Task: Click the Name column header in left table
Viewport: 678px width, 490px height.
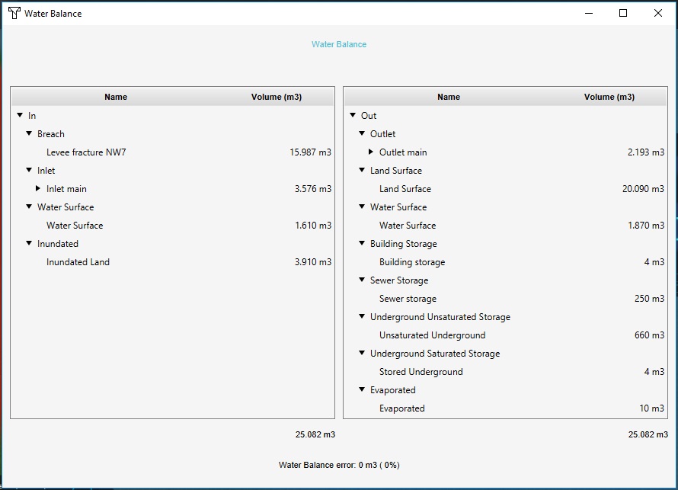Action: click(x=116, y=97)
